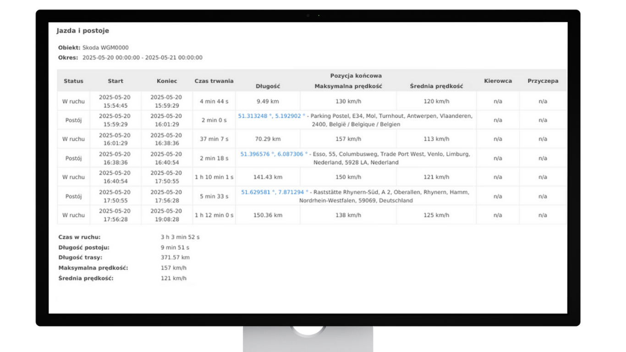
Task: Open the 51.313248, 5.192902 coordinates link
Action: point(271,116)
